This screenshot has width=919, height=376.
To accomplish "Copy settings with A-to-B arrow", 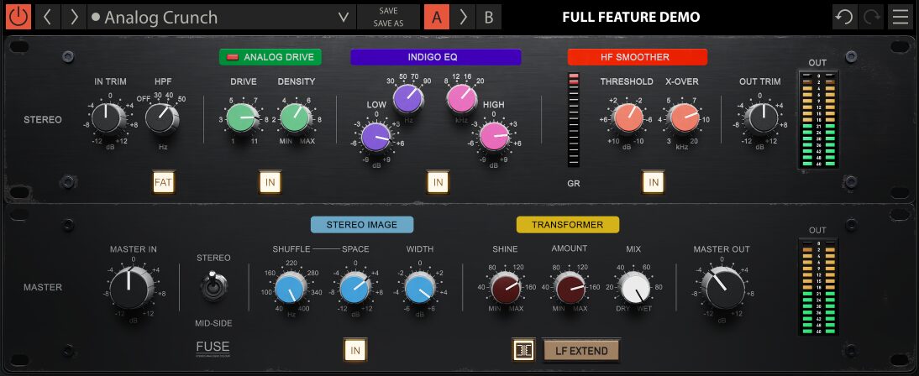I will pyautogui.click(x=463, y=17).
